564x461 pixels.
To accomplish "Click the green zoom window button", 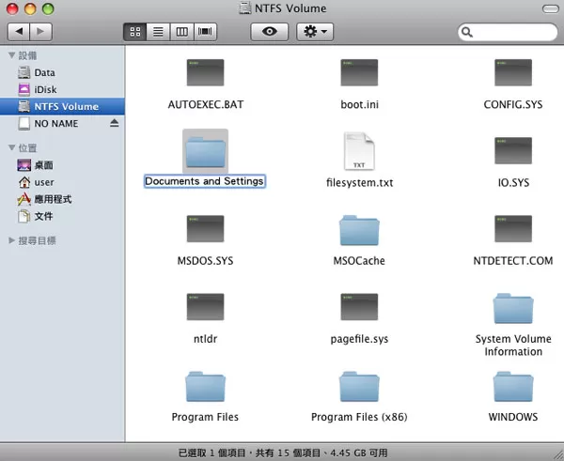I will (x=48, y=8).
